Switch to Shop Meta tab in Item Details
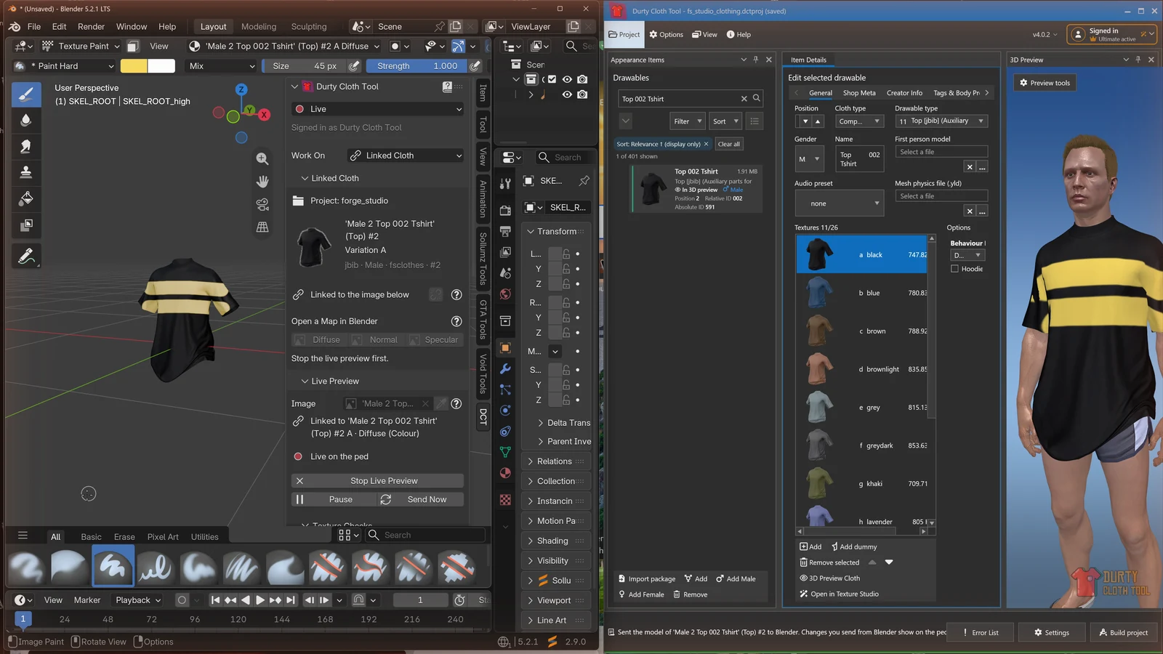The width and height of the screenshot is (1163, 654). tap(859, 93)
